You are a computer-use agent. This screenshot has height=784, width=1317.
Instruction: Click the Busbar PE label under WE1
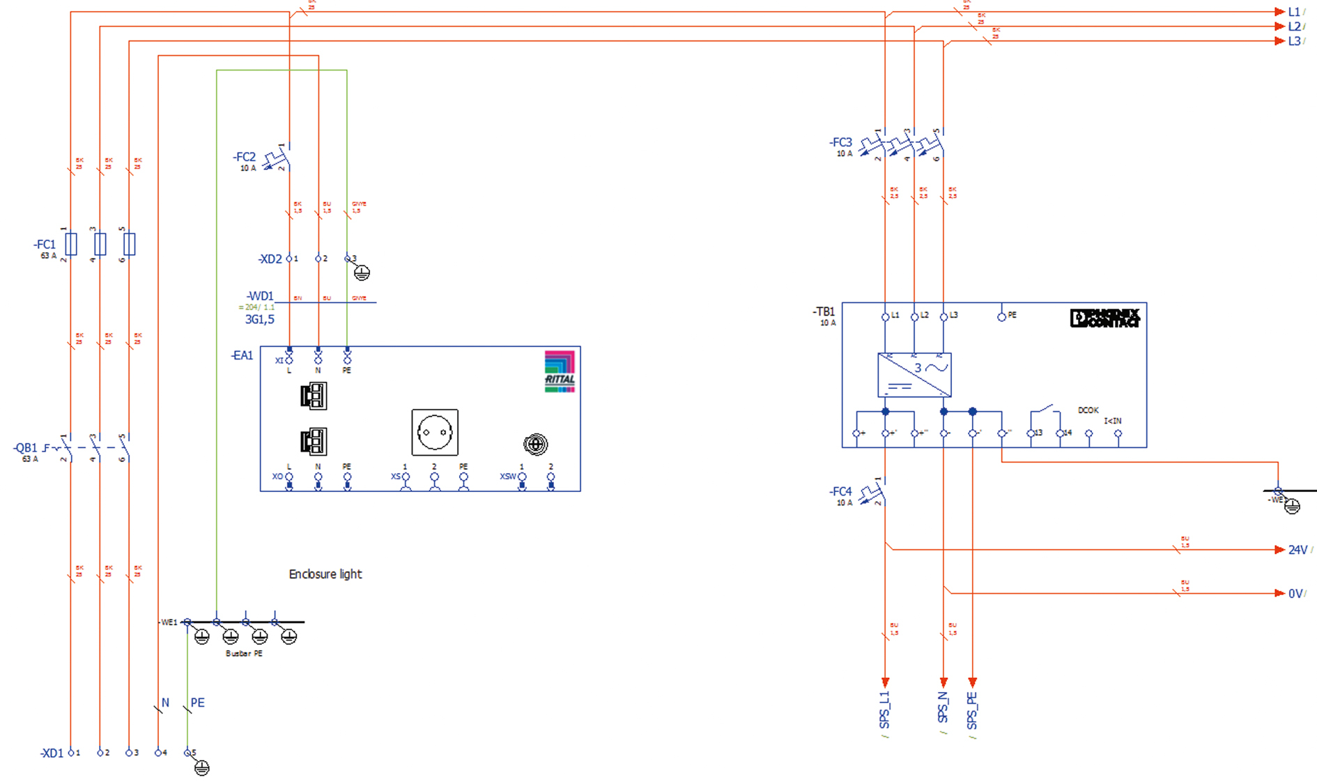click(x=244, y=654)
